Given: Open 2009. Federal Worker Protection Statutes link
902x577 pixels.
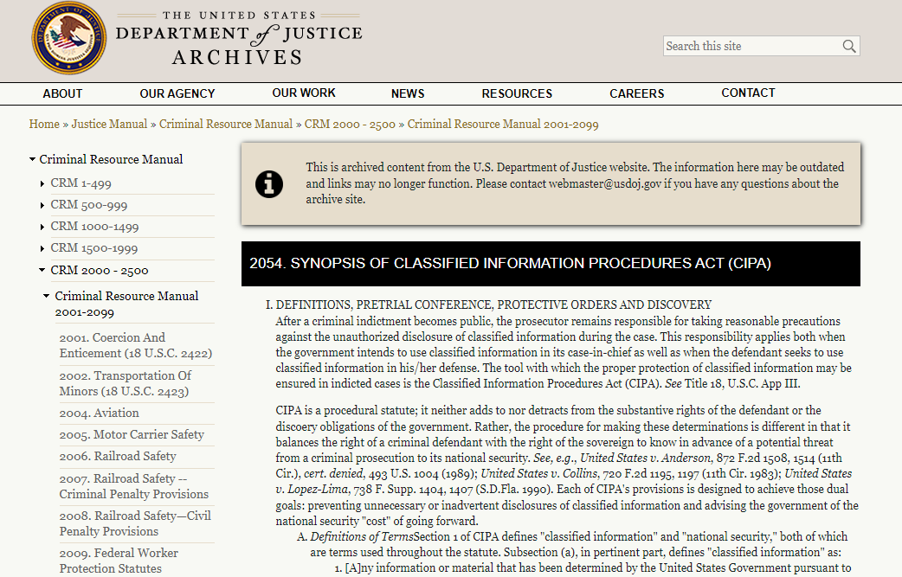Looking at the screenshot, I should tap(119, 561).
